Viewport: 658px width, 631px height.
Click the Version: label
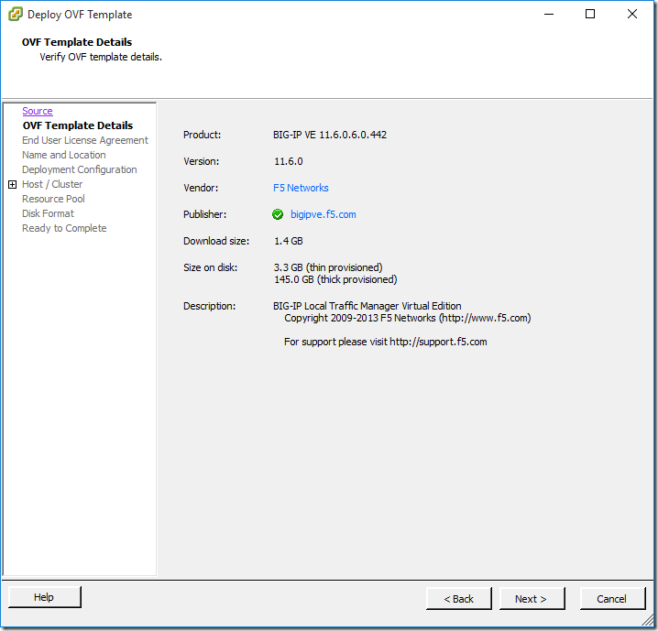201,161
